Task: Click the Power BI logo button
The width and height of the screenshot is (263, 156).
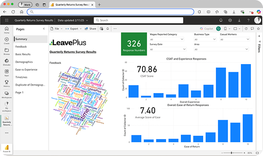Action: pos(7,148)
